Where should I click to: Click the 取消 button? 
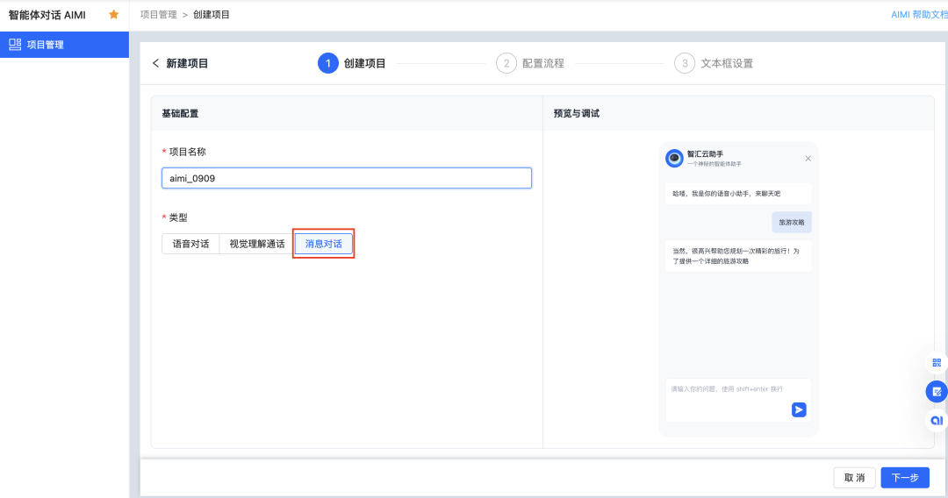(854, 478)
